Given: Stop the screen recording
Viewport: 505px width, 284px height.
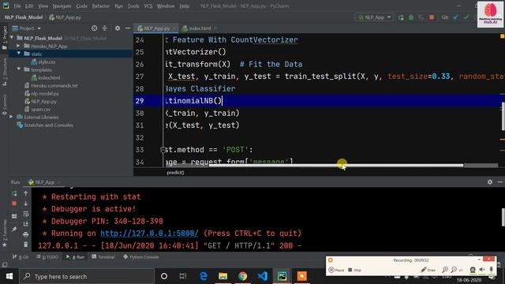Looking at the screenshot, I should (x=354, y=270).
